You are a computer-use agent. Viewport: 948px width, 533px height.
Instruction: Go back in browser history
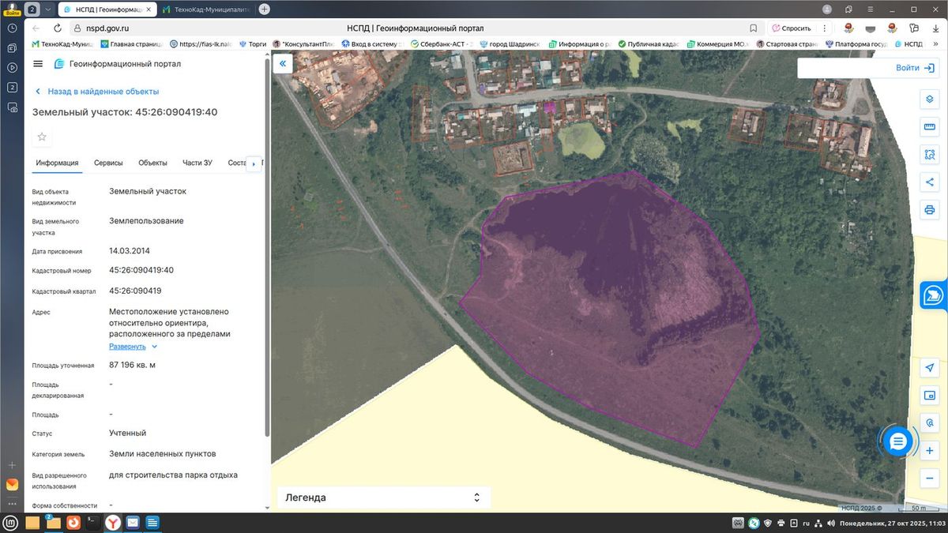(36, 28)
